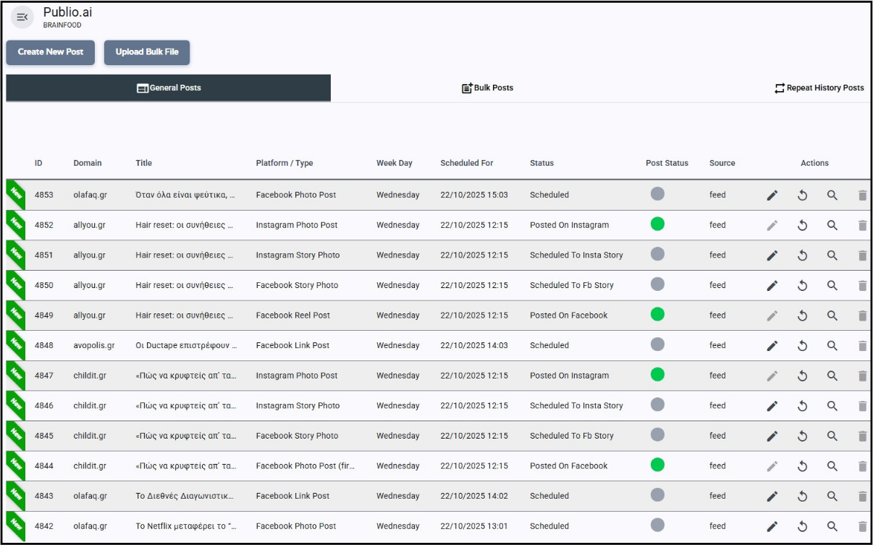Edit post 4853 with pencil icon
Image resolution: width=873 pixels, height=545 pixels.
772,195
